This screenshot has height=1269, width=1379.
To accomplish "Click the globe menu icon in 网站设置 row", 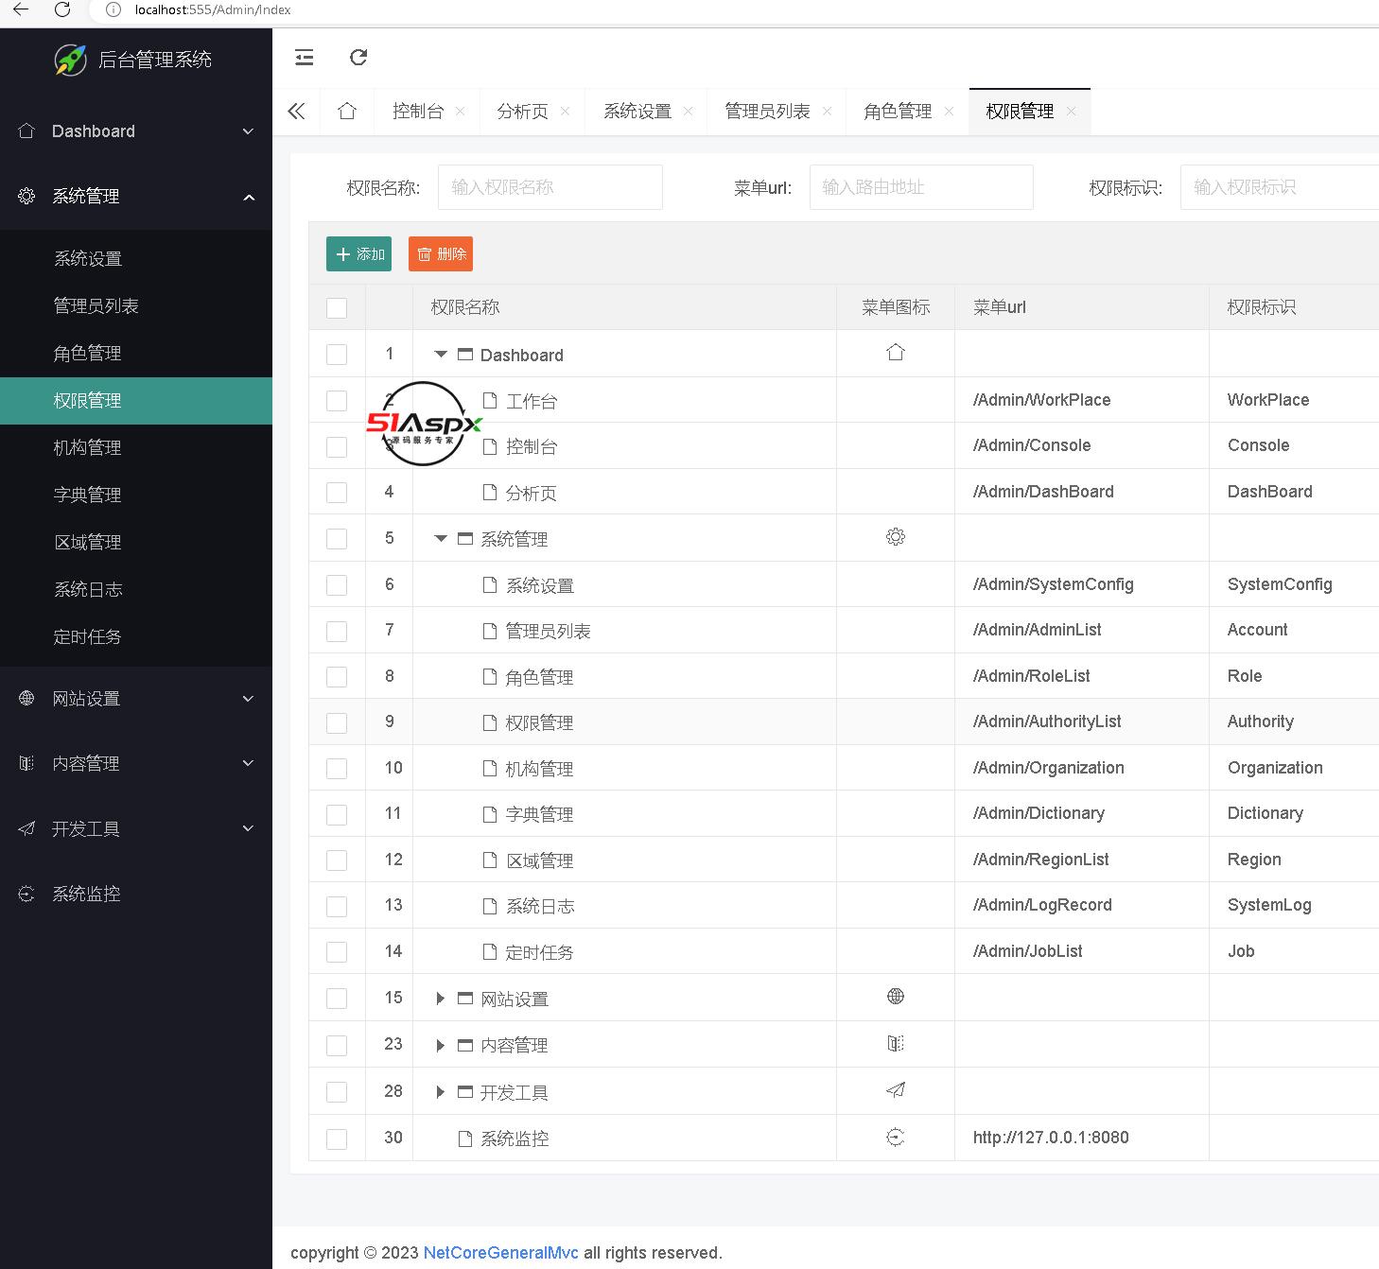I will (x=896, y=997).
